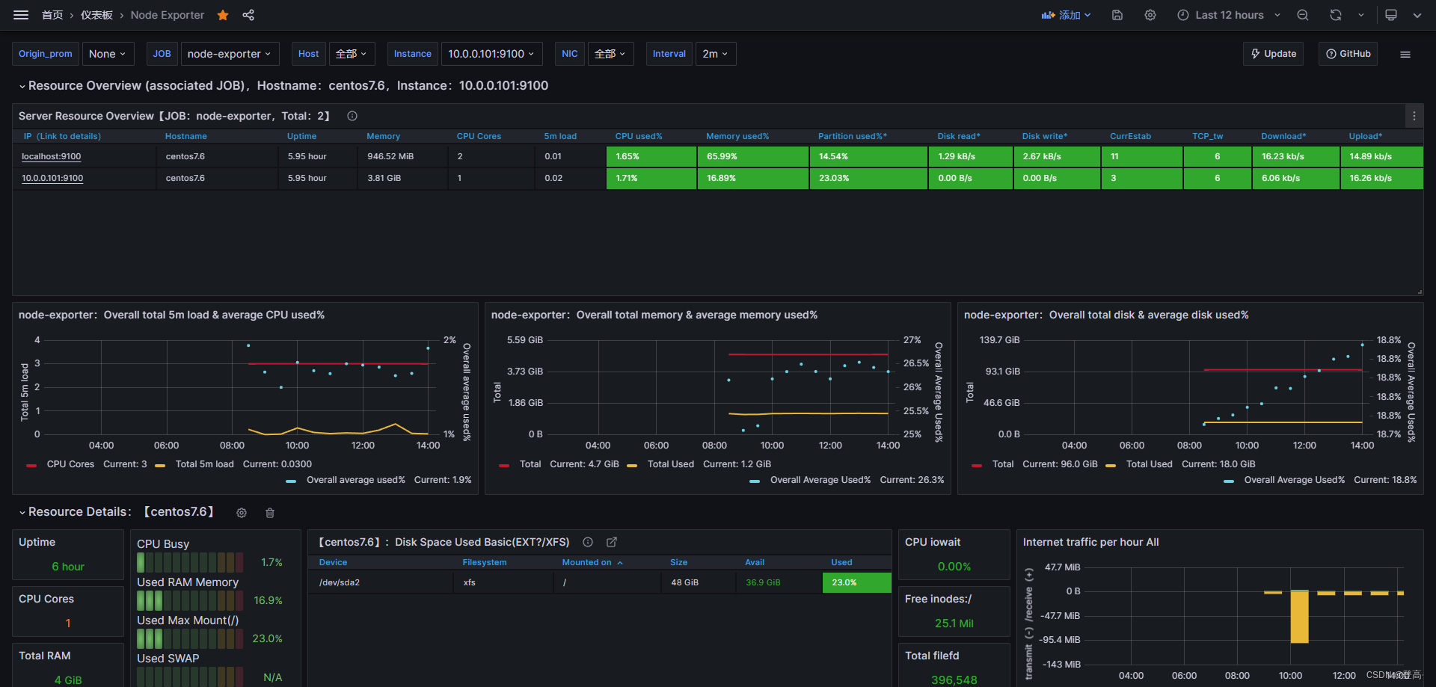Viewport: 1436px width, 687px height.
Task: Click the Used Max Mount(/) bar gauge
Action: [190, 638]
